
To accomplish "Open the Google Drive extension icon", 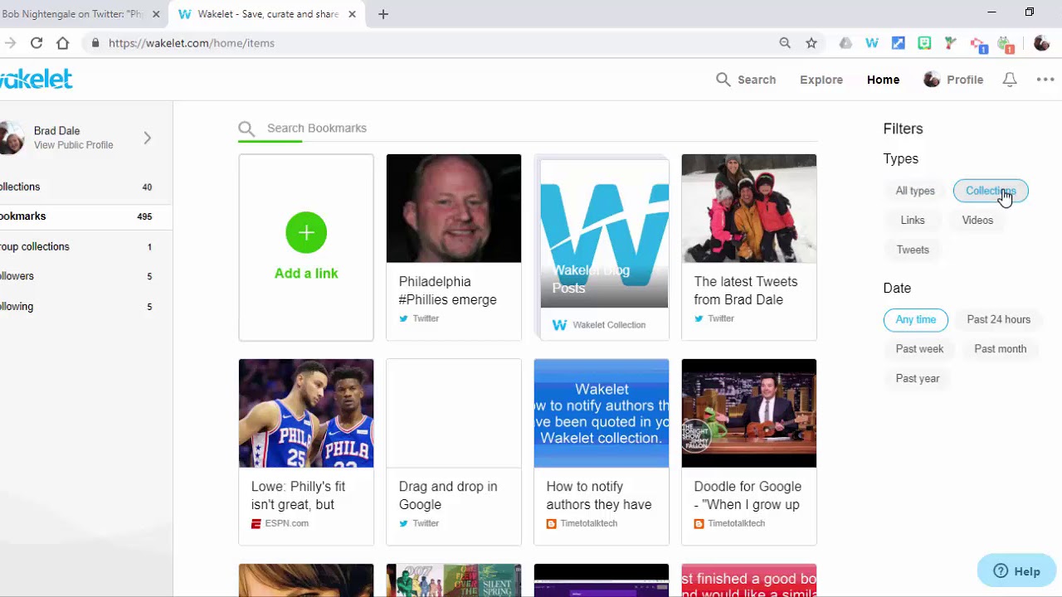I will [x=845, y=43].
